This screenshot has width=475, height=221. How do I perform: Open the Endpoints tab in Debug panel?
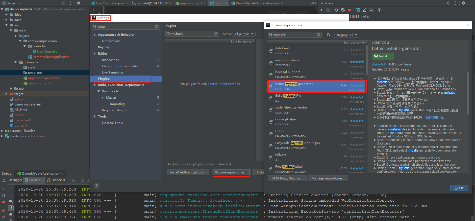pos(58,180)
